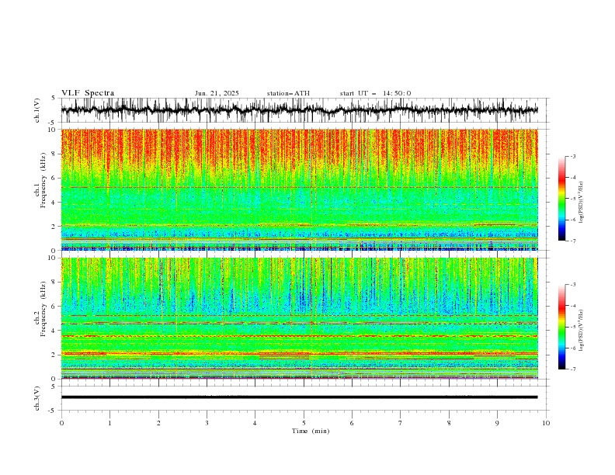
Task: Click the log(PSD) label beside ch.1 colorbar
Action: pos(582,203)
